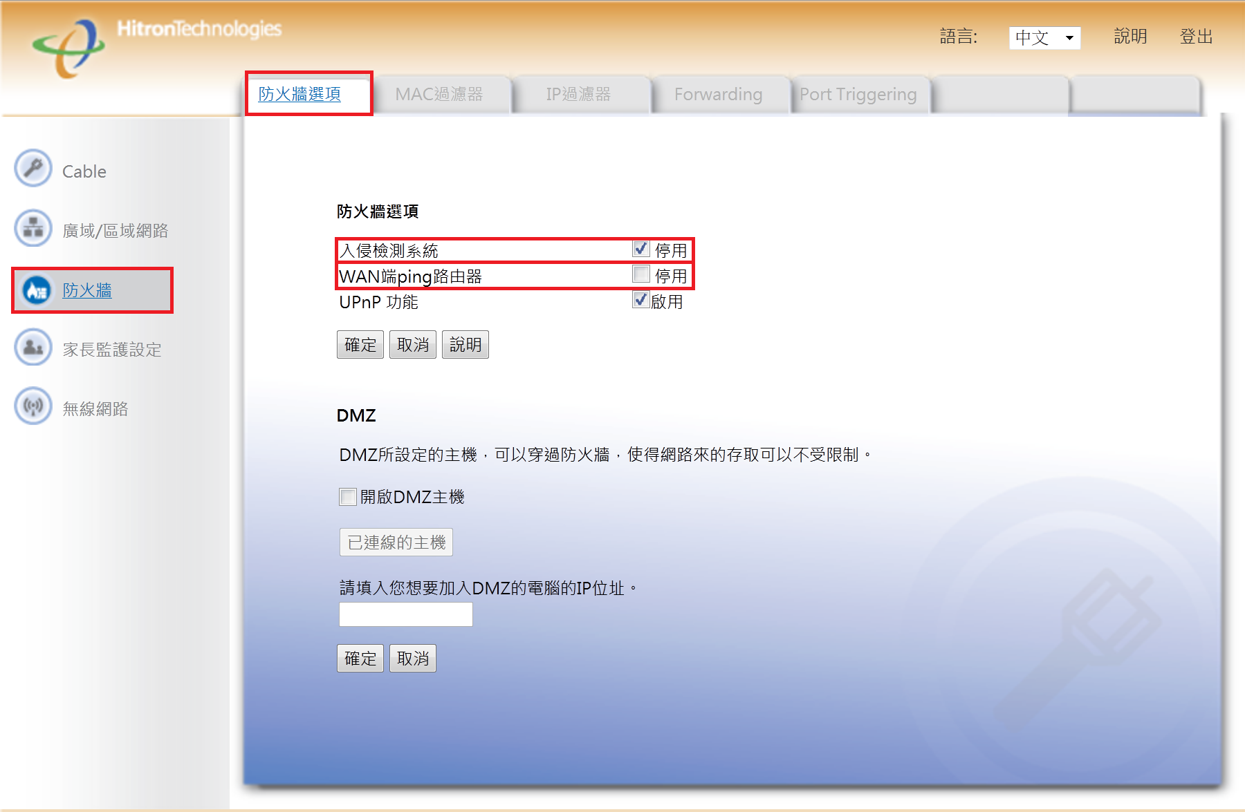This screenshot has width=1245, height=812.
Task: Click the Cable wrench icon
Action: point(33,168)
